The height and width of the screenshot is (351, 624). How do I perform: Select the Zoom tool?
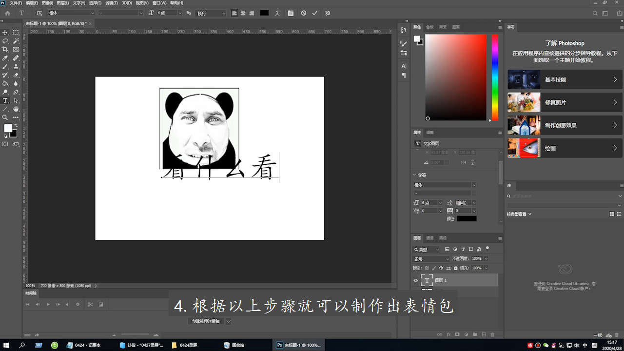click(5, 117)
